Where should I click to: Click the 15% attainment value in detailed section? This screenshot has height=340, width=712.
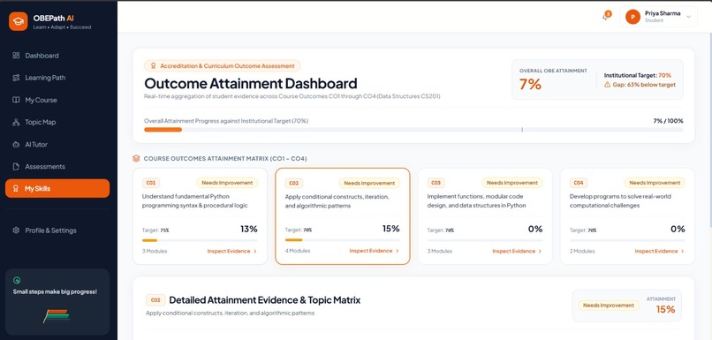tap(666, 310)
